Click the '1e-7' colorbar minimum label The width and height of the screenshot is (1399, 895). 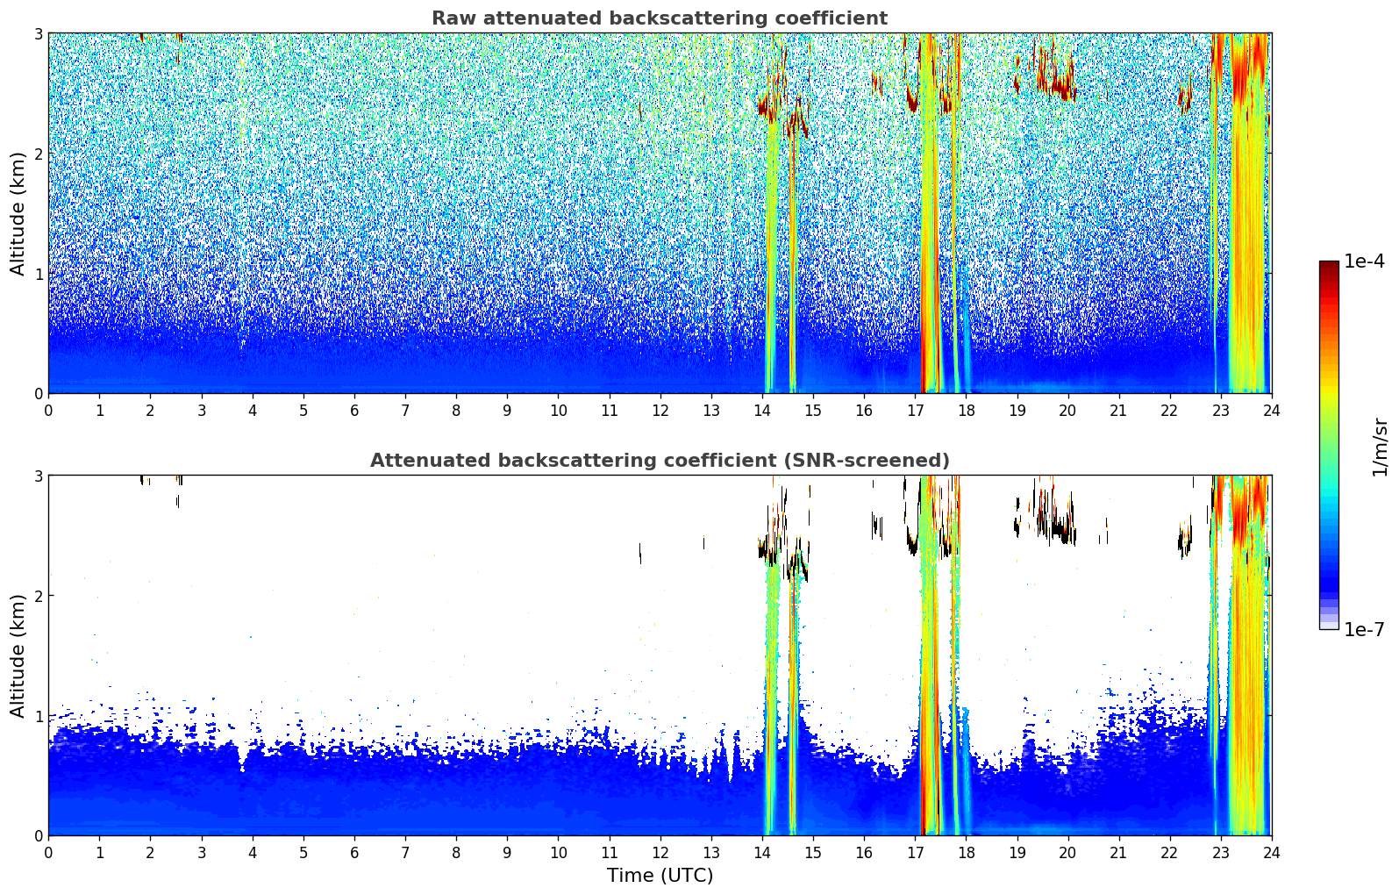(x=1364, y=630)
